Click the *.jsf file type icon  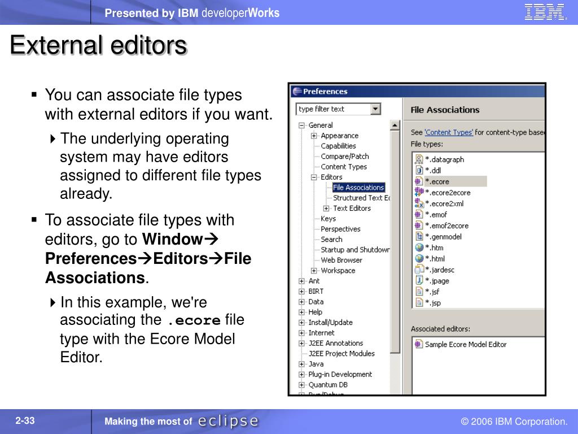419,292
